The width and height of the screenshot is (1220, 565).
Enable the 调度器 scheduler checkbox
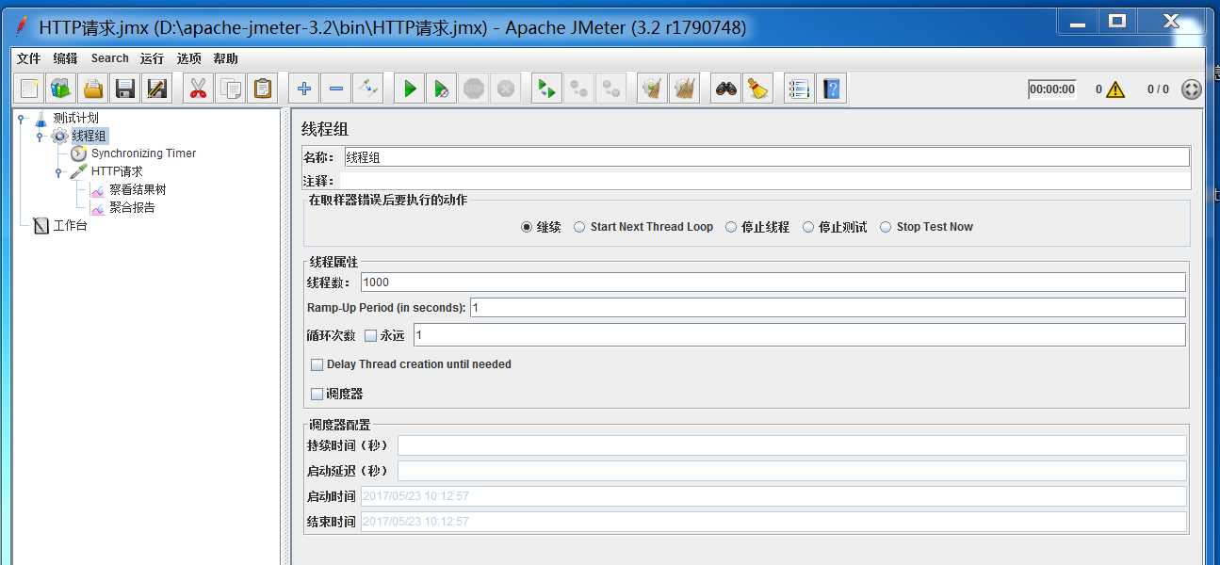click(317, 394)
